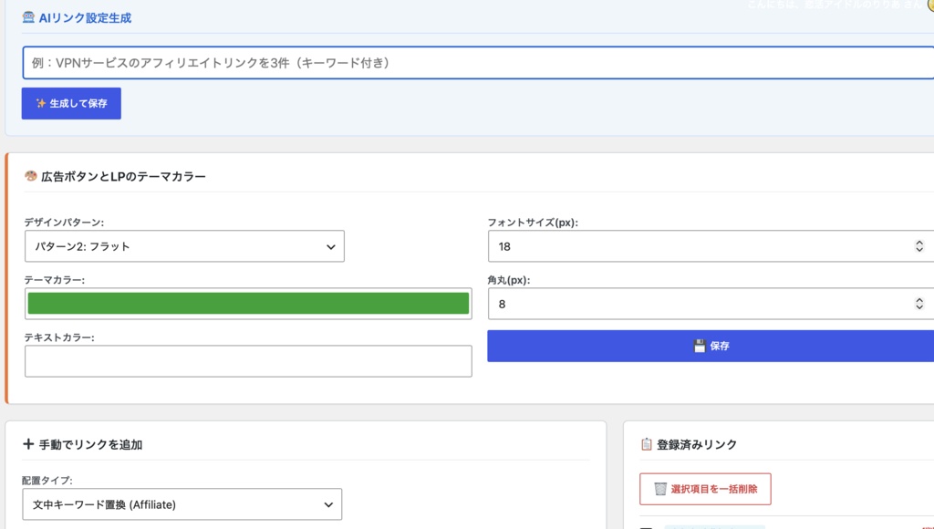This screenshot has height=529, width=934.
Task: Click the 角丸 number field
Action: pyautogui.click(x=711, y=304)
